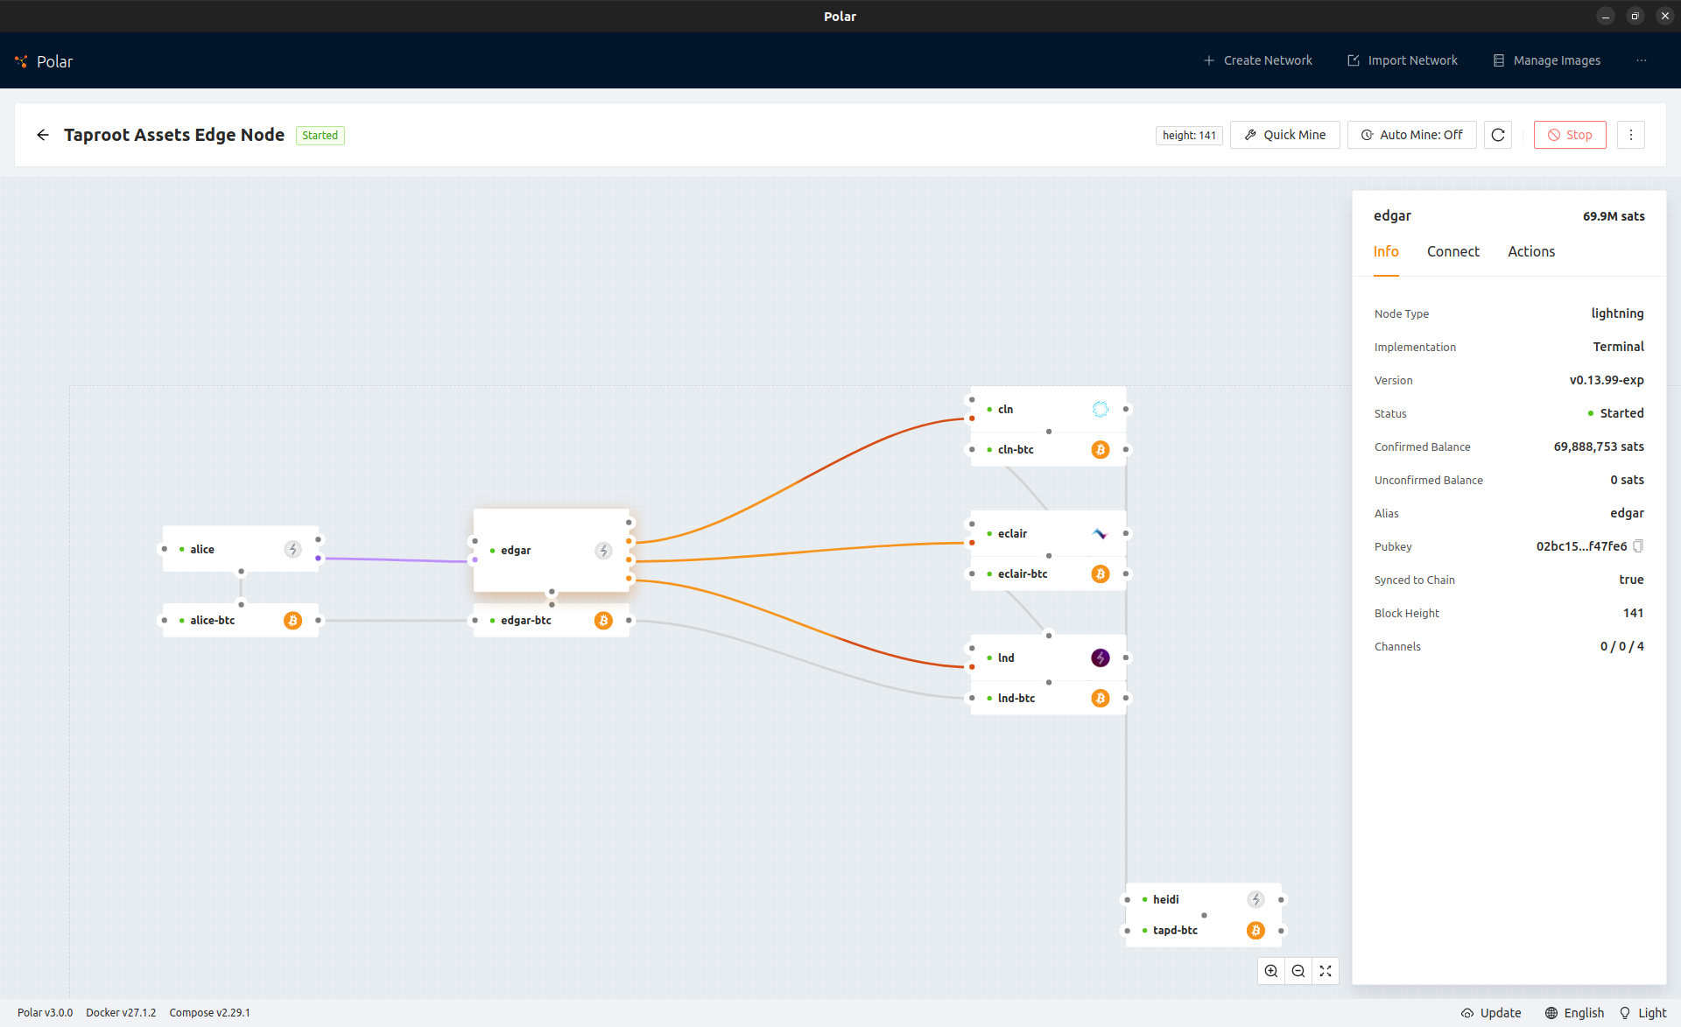Image resolution: width=1681 pixels, height=1027 pixels.
Task: Copy the edgar pubkey to clipboard
Action: 1638,546
